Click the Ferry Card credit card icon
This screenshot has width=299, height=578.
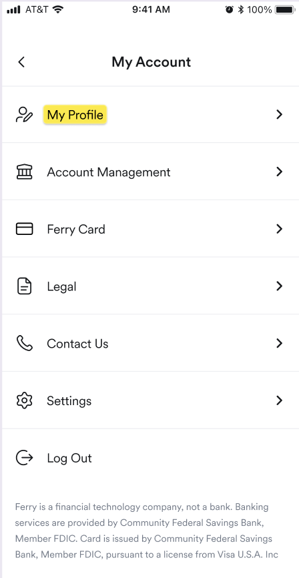(x=24, y=229)
